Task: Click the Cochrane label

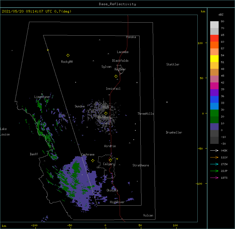Action: pos(88,154)
